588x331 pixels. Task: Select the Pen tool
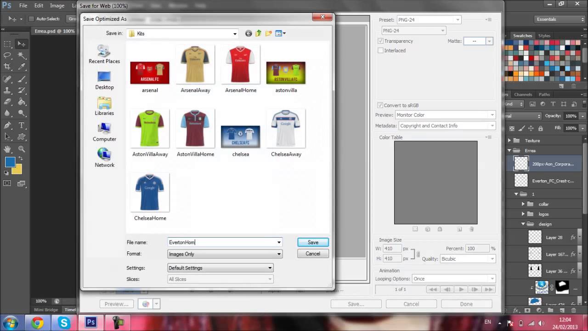pos(7,126)
